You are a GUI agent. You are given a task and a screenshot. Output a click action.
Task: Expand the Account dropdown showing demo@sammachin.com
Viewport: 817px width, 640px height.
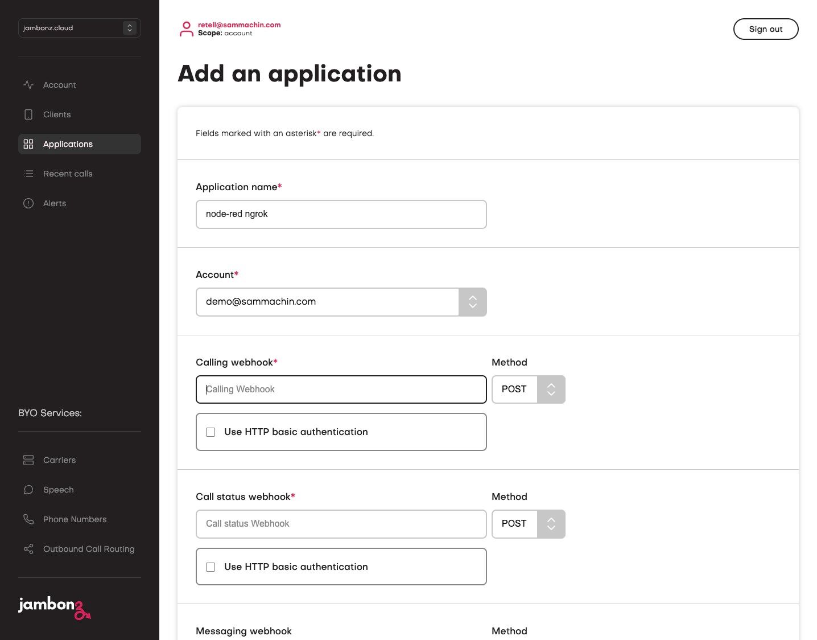click(x=472, y=302)
